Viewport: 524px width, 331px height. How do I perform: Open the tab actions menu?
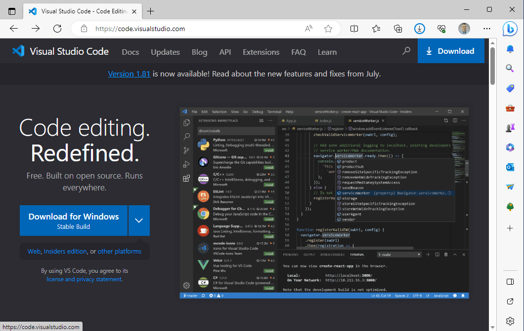tap(12, 11)
